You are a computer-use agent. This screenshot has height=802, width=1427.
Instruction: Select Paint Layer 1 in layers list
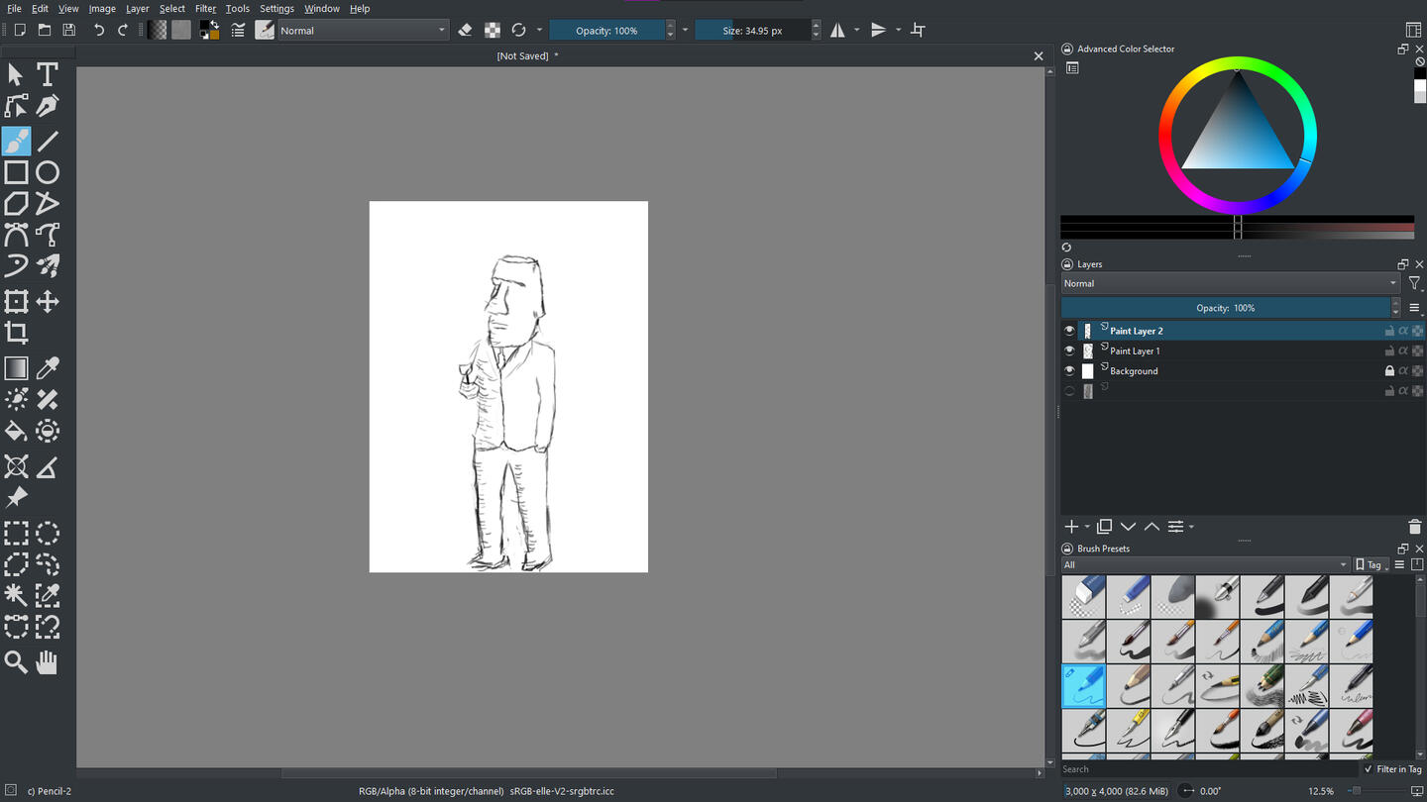(x=1135, y=351)
